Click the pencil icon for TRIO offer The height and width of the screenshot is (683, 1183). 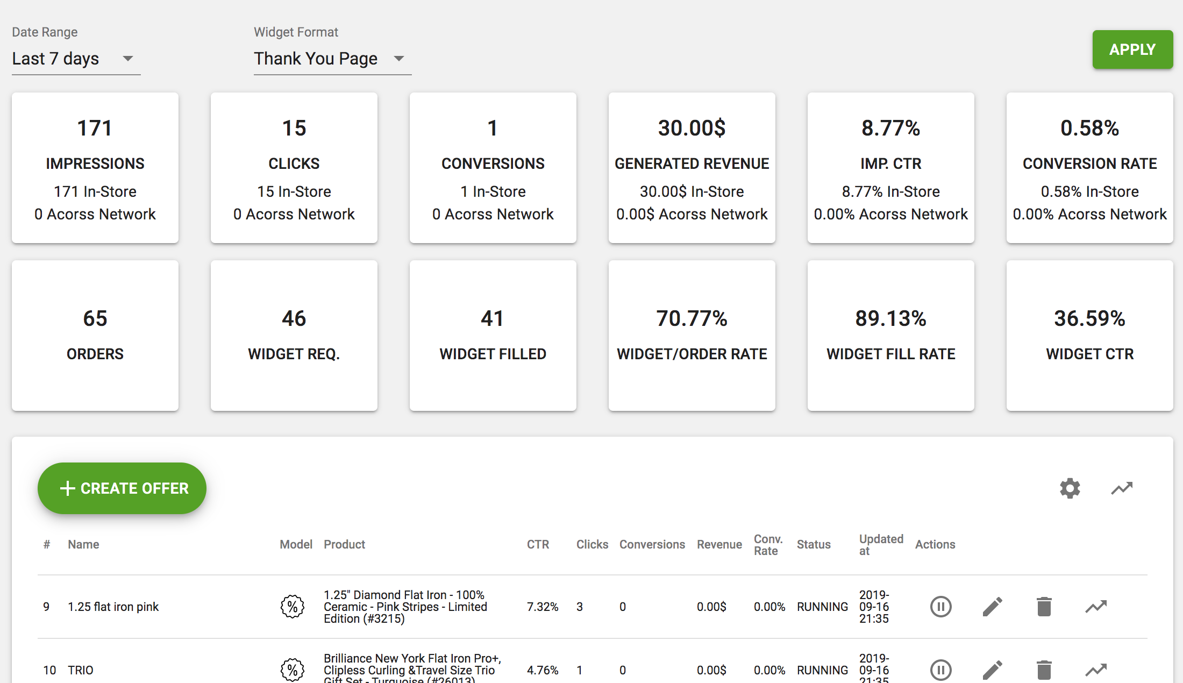[x=992, y=670]
